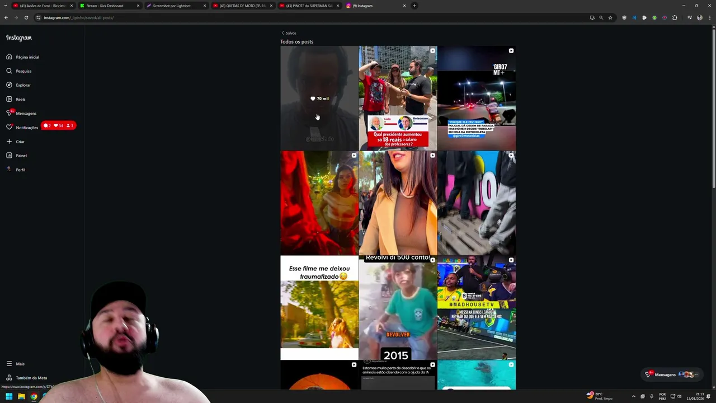The width and height of the screenshot is (716, 403).
Task: Click the floating Mensagens button bottom right
Action: point(671,374)
